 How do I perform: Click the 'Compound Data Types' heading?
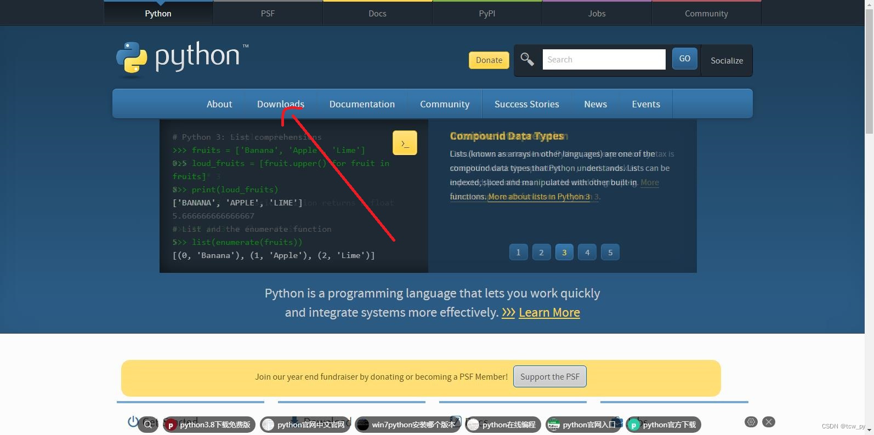pos(507,136)
